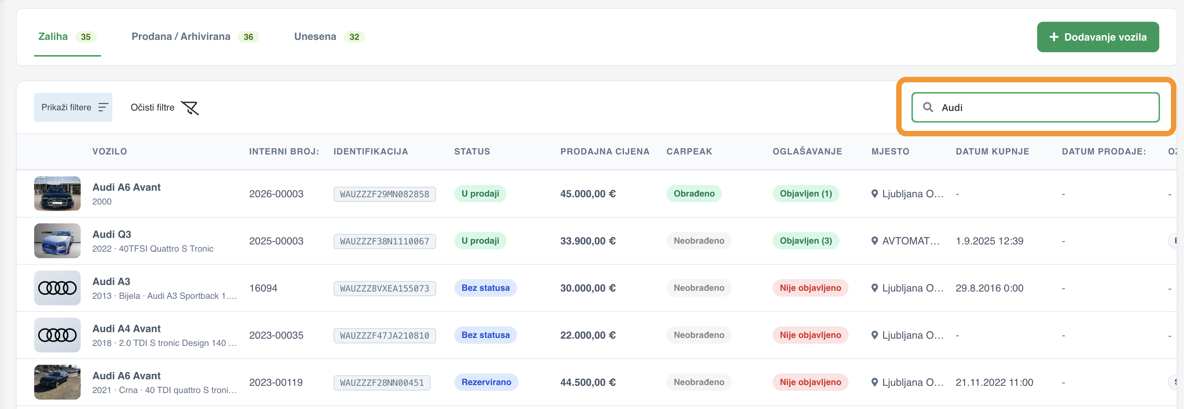Click the location pin icon for Audi Q3
Screen dimensions: 1184x409
click(x=875, y=241)
